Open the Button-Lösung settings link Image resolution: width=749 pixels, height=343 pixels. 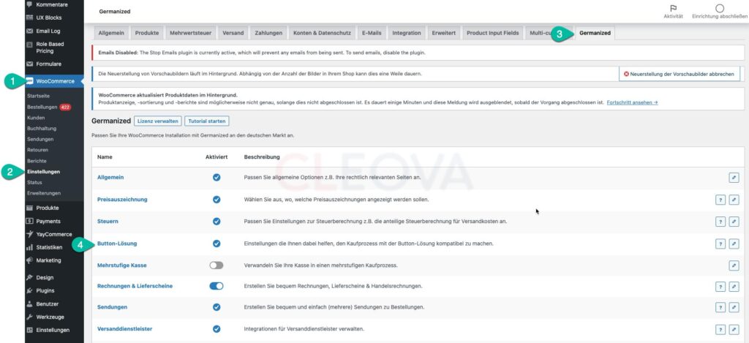click(x=117, y=244)
